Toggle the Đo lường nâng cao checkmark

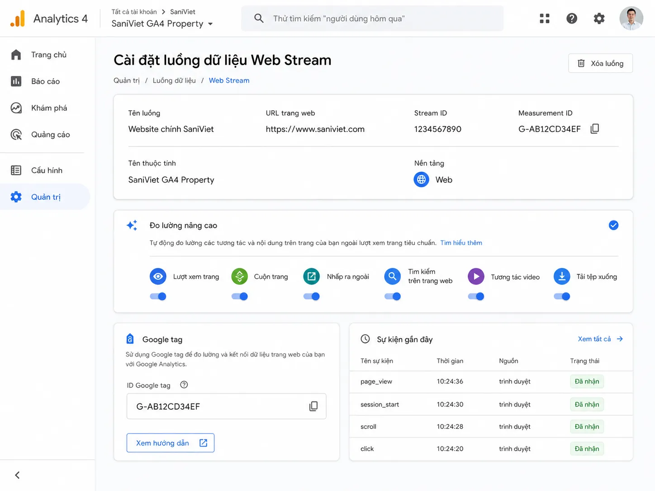613,225
